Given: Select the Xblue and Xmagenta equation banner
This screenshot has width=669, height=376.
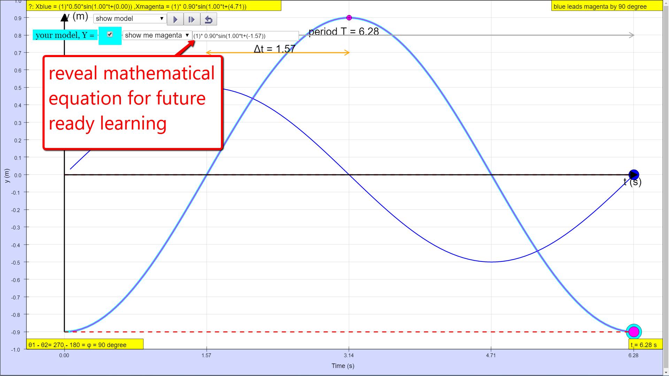Looking at the screenshot, I should [x=154, y=6].
